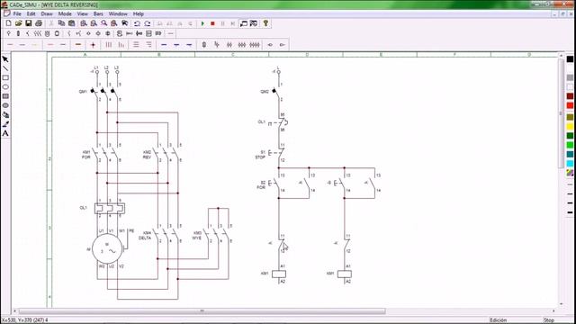Click the horizontal scrollbar thumb
The width and height of the screenshot is (576, 324).
click(x=202, y=311)
